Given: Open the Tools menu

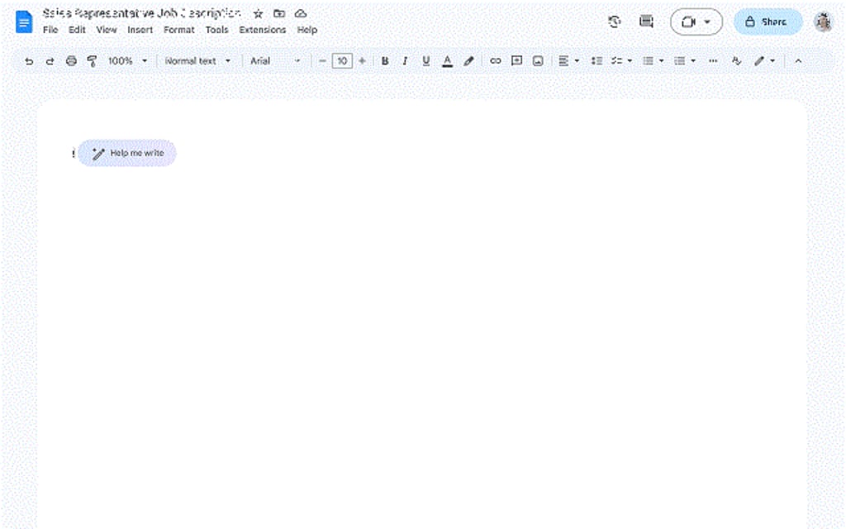Looking at the screenshot, I should (x=217, y=30).
